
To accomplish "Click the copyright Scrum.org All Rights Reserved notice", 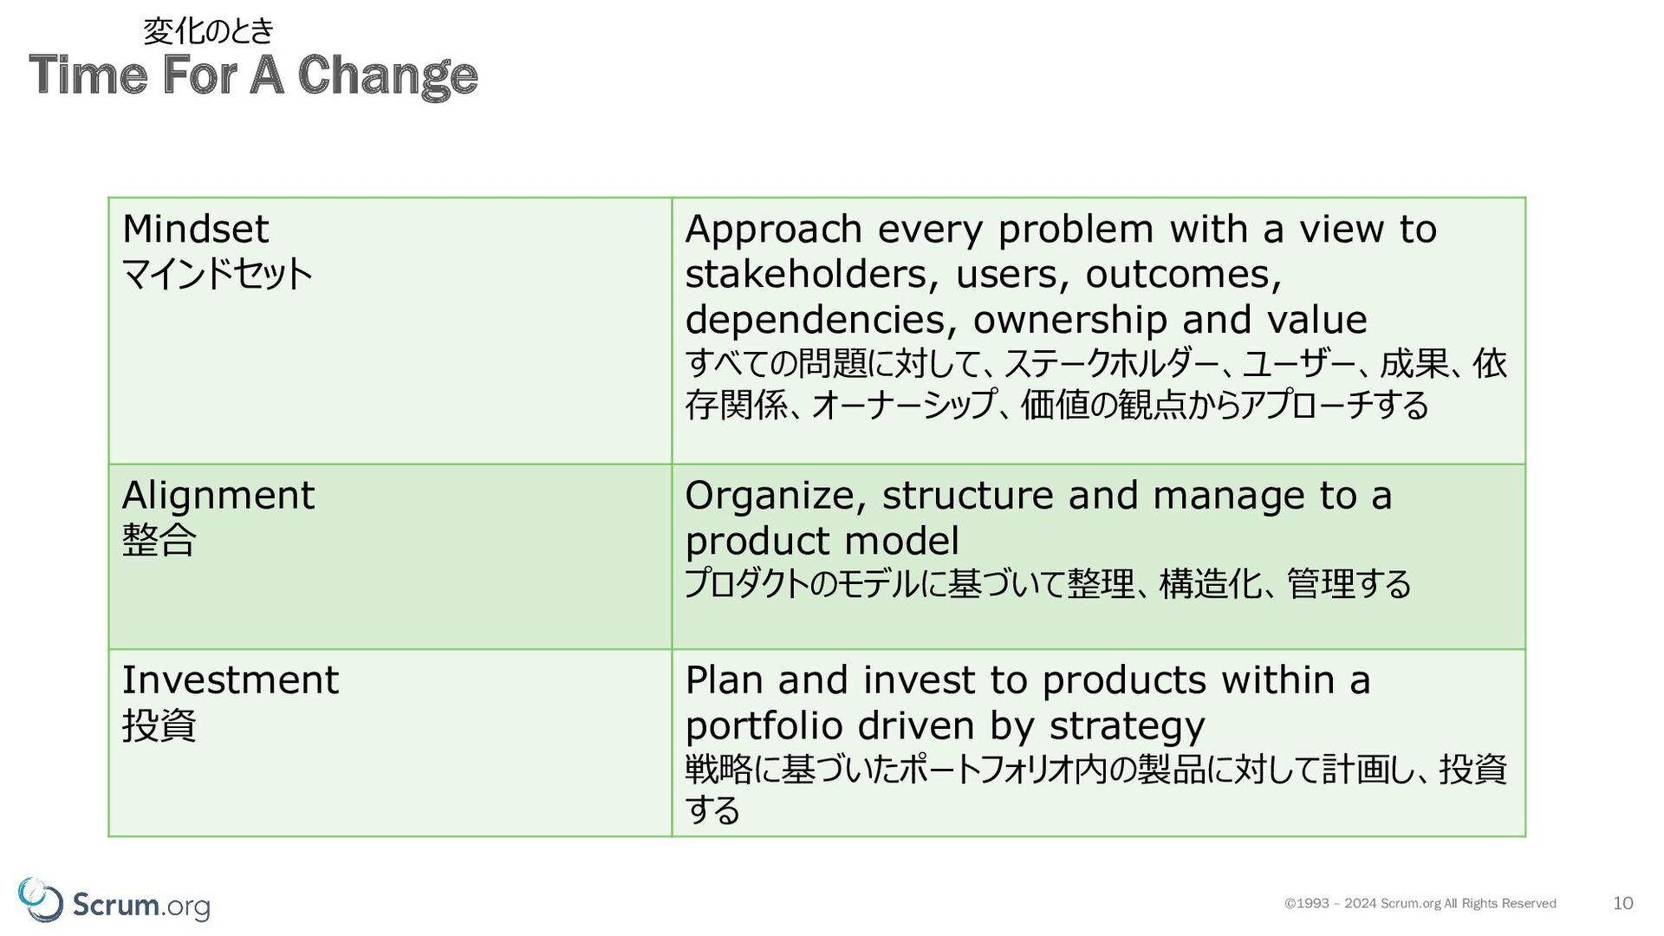I will 1420,903.
